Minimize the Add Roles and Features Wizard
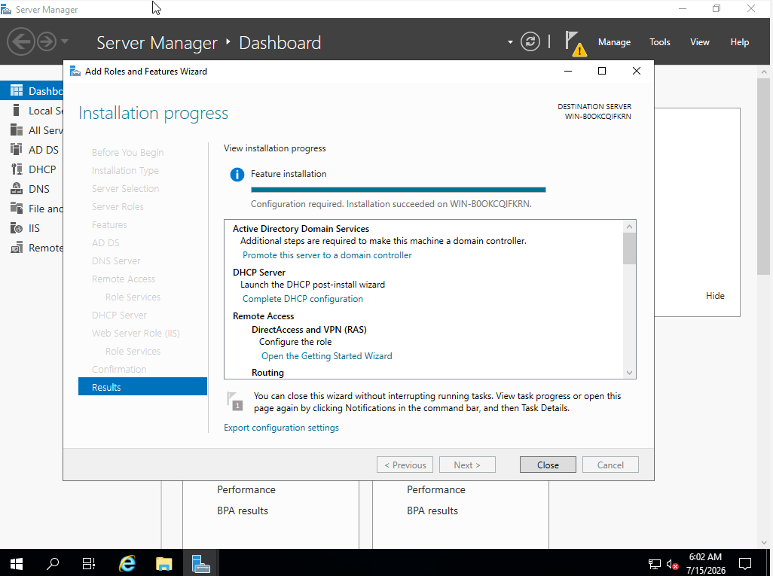This screenshot has height=576, width=773. click(568, 71)
